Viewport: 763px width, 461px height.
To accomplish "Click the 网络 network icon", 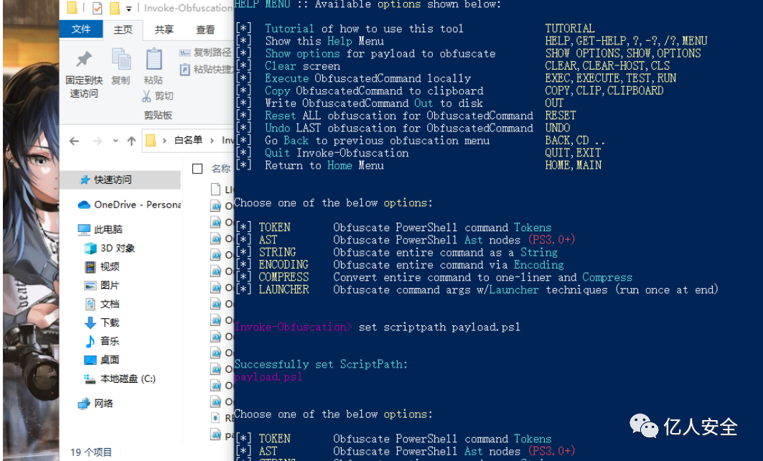I will point(84,404).
